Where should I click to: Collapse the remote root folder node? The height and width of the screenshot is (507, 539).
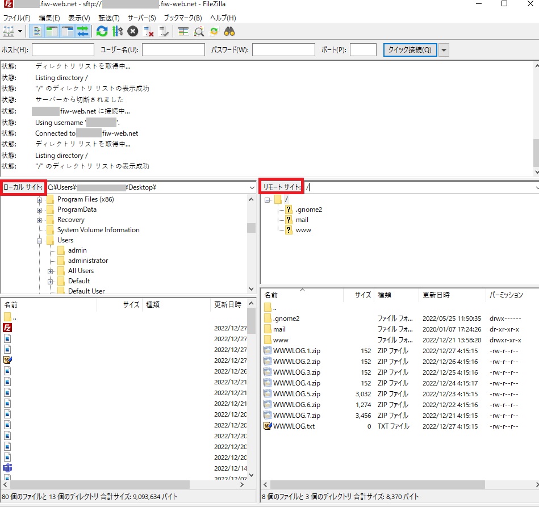268,200
